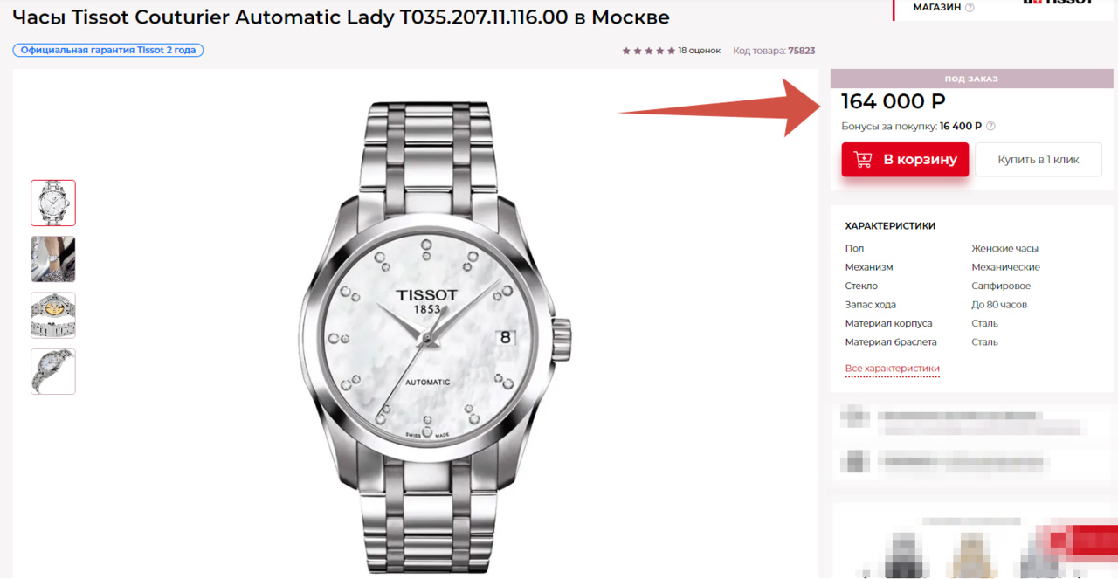The height and width of the screenshot is (579, 1118).
Task: Select the front-view watch thumbnail
Action: (53, 203)
